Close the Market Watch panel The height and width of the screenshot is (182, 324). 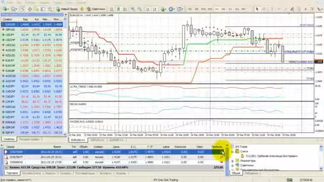pos(66,15)
